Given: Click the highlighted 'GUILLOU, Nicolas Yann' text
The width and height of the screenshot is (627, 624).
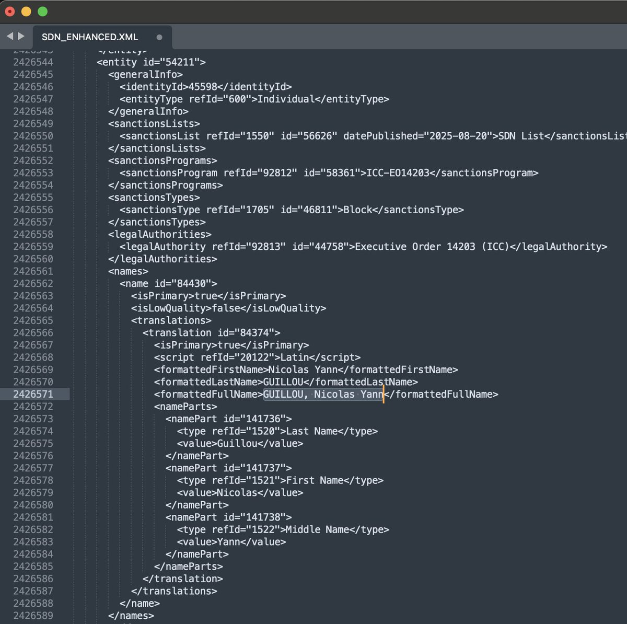Looking at the screenshot, I should (323, 394).
